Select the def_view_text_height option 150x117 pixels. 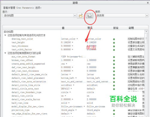pyautogui.click(x=23, y=67)
